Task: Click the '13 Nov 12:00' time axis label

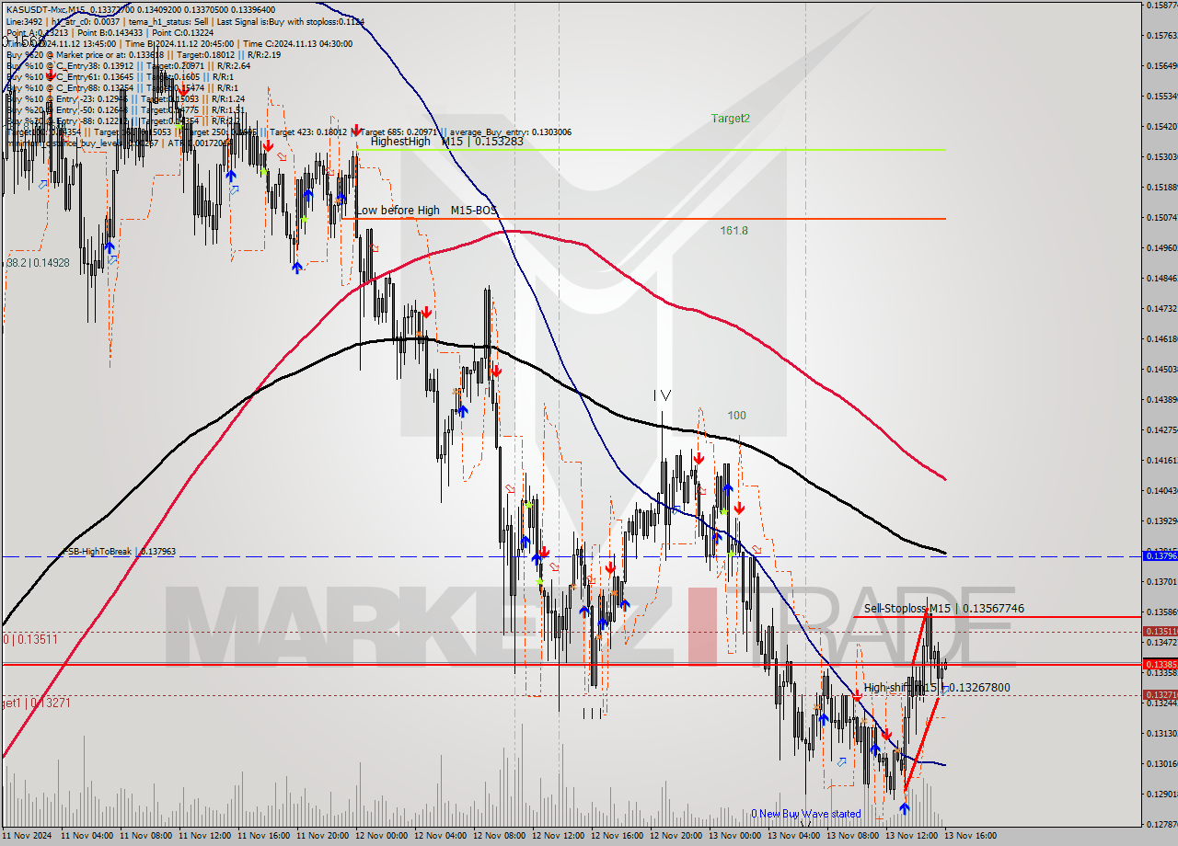Action: (911, 837)
